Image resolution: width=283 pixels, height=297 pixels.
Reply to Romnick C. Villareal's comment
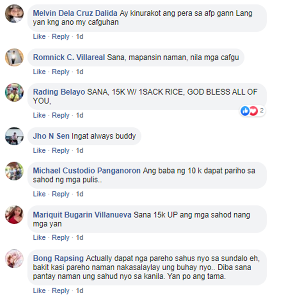tap(61, 72)
